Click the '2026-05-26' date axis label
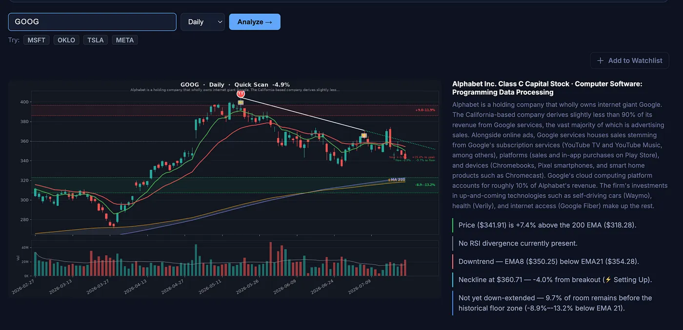The height and width of the screenshot is (330, 683). click(x=247, y=287)
